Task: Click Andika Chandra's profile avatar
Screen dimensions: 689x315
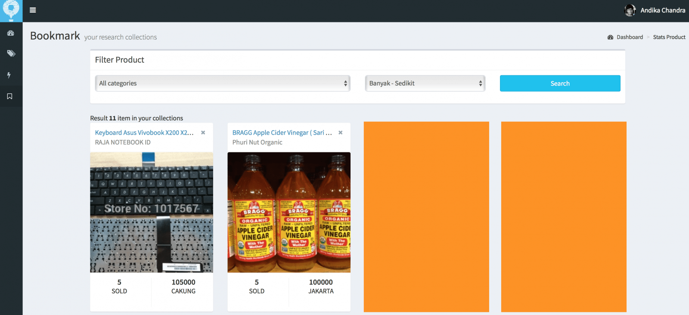Action: click(630, 10)
